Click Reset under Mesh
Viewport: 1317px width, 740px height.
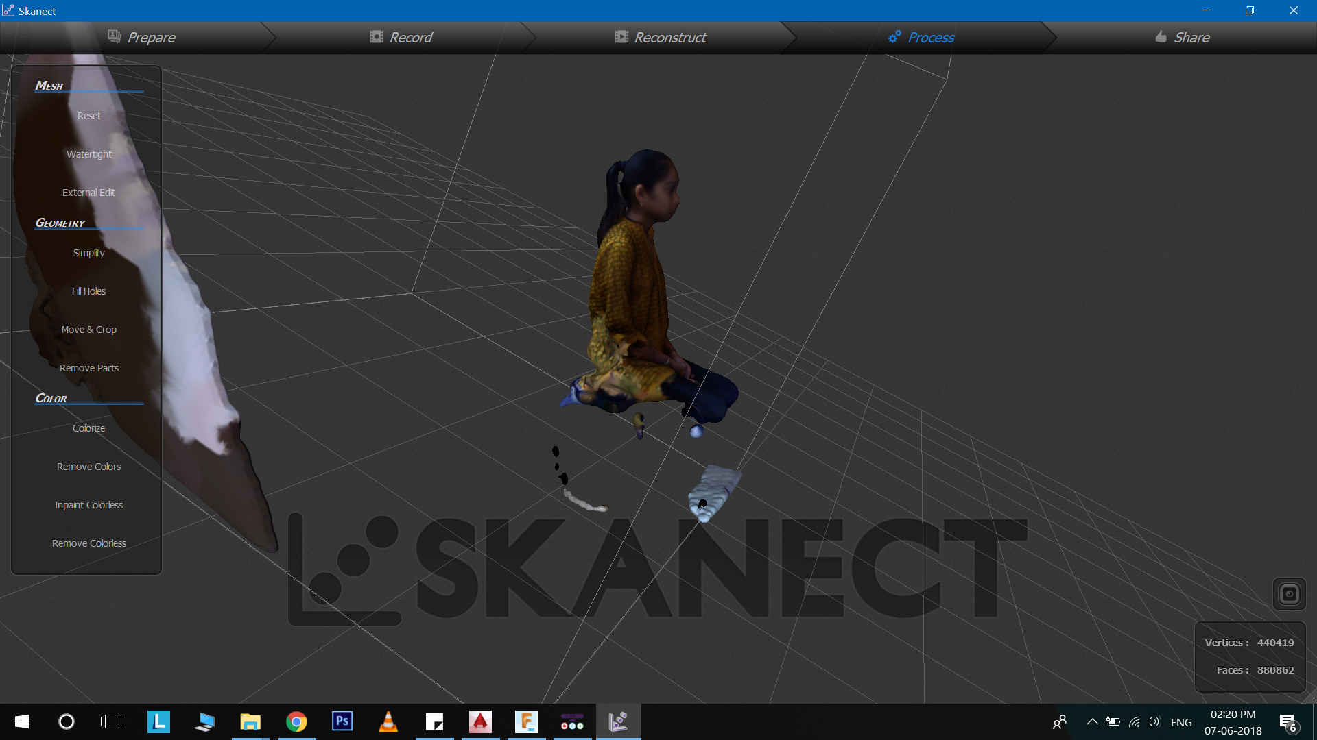click(x=89, y=116)
